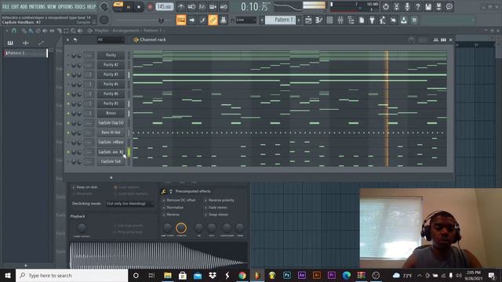Go to previous pattern arrow
Image resolution: width=502 pixels, height=282 pixels.
coord(262,20)
